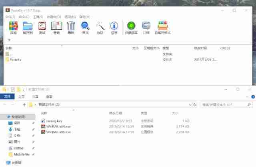Open Explorer help blue question icon
This screenshot has width=256, height=167.
coord(253,97)
